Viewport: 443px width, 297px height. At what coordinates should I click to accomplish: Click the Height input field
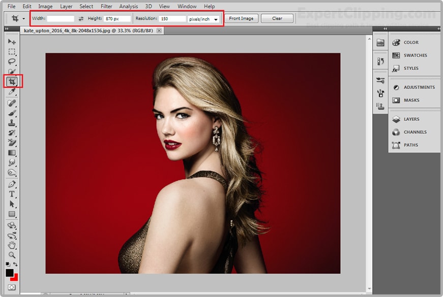tap(117, 19)
